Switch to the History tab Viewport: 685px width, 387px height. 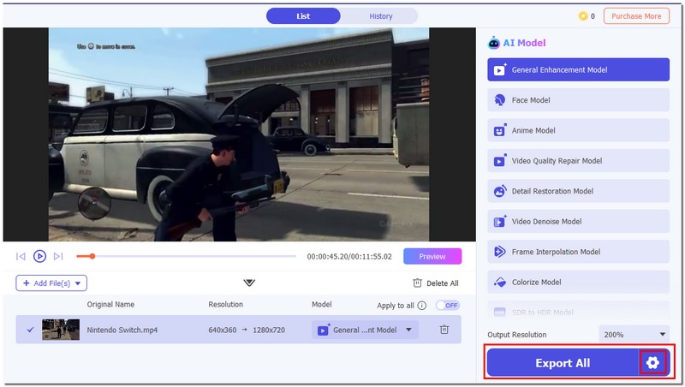380,16
